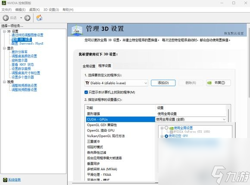
Task: Open the 3D 设置(3) menu
Action: tap(51, 10)
